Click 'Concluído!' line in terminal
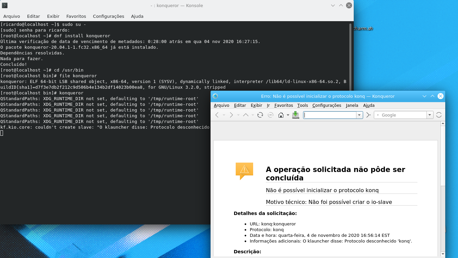The height and width of the screenshot is (258, 458). click(13, 64)
